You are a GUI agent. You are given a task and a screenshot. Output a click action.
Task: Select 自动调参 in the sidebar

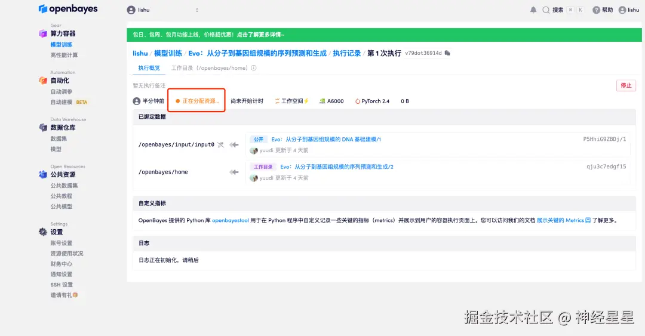[62, 92]
